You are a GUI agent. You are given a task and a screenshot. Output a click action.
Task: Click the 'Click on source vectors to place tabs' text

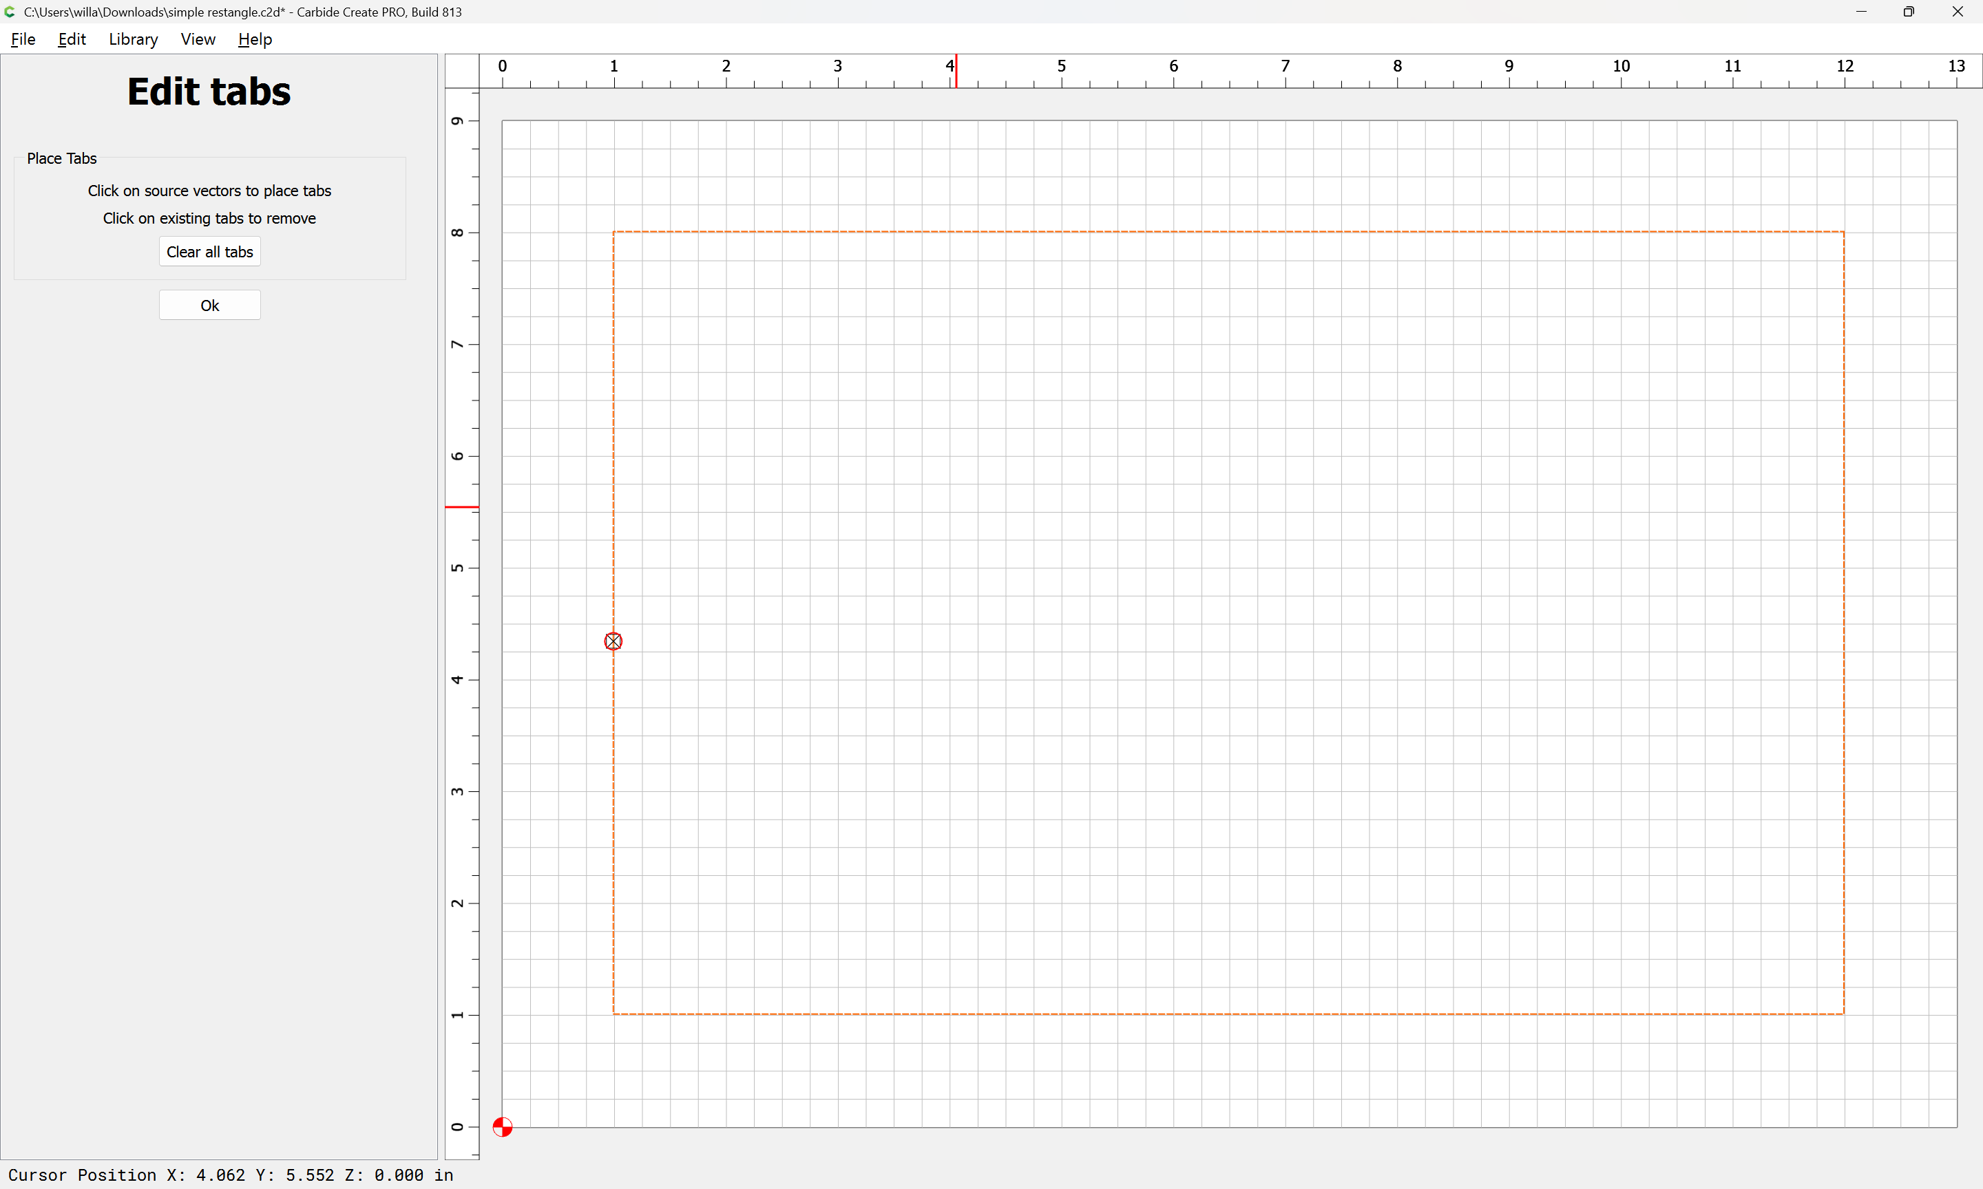pyautogui.click(x=209, y=191)
